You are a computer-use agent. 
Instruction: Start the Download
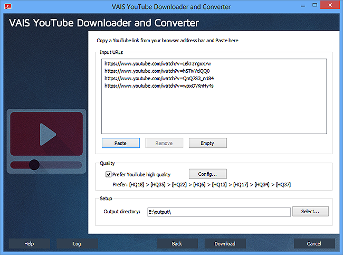(225, 243)
